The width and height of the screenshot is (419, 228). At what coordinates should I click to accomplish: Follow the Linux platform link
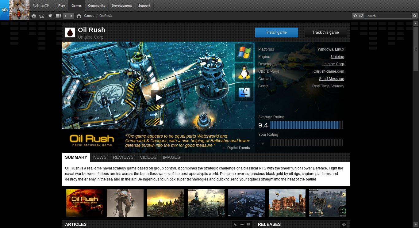[x=340, y=49]
